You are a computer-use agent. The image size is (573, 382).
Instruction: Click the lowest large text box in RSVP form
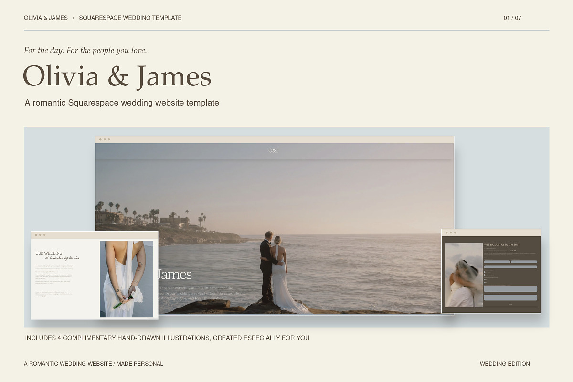[510, 297]
